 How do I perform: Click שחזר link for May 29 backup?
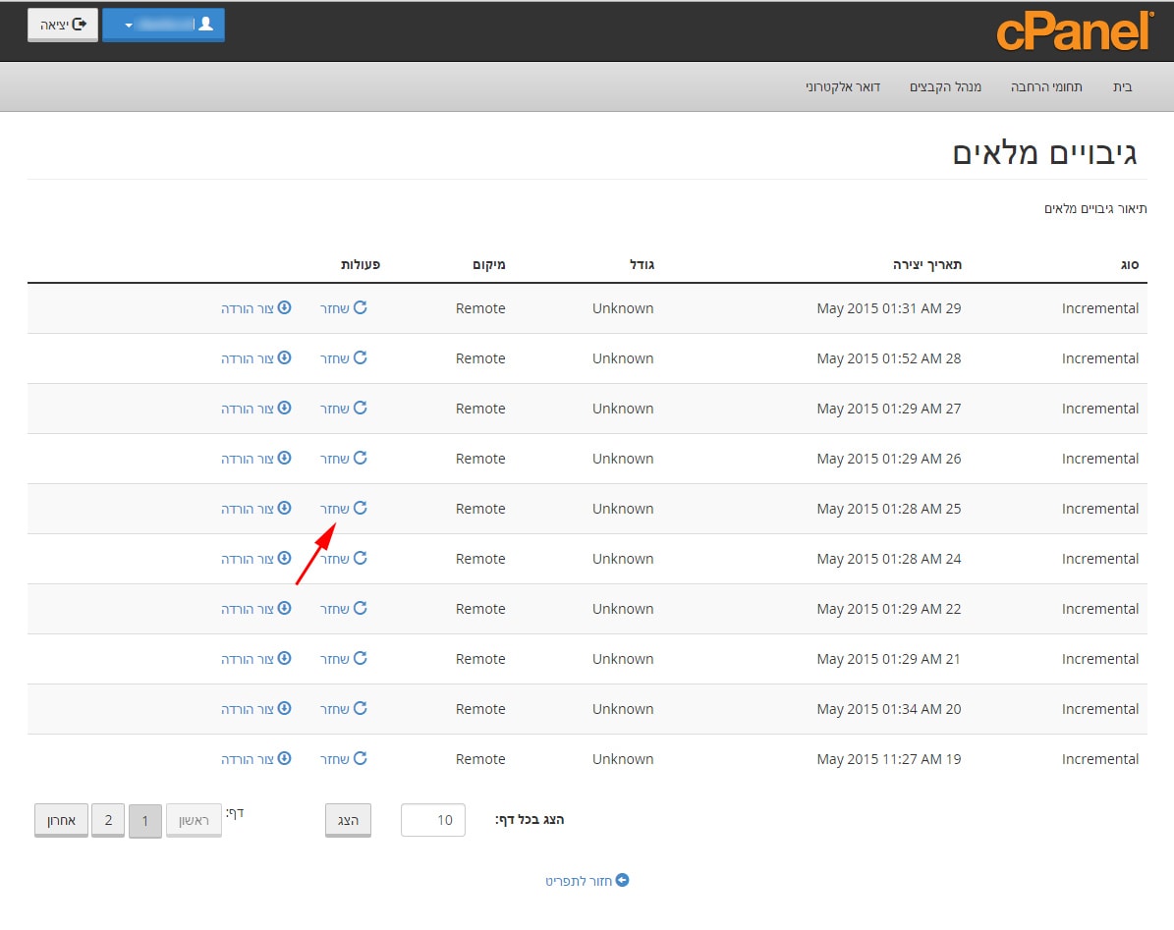(x=335, y=308)
